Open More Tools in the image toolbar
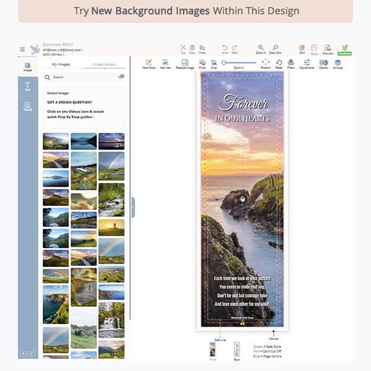The width and height of the screenshot is (371, 371). pyautogui.click(x=148, y=64)
